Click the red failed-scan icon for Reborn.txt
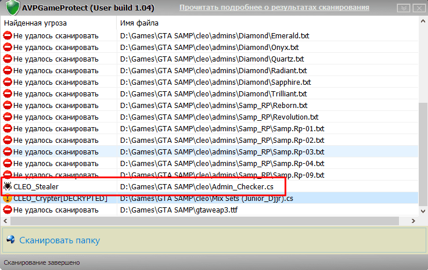 click(8, 106)
